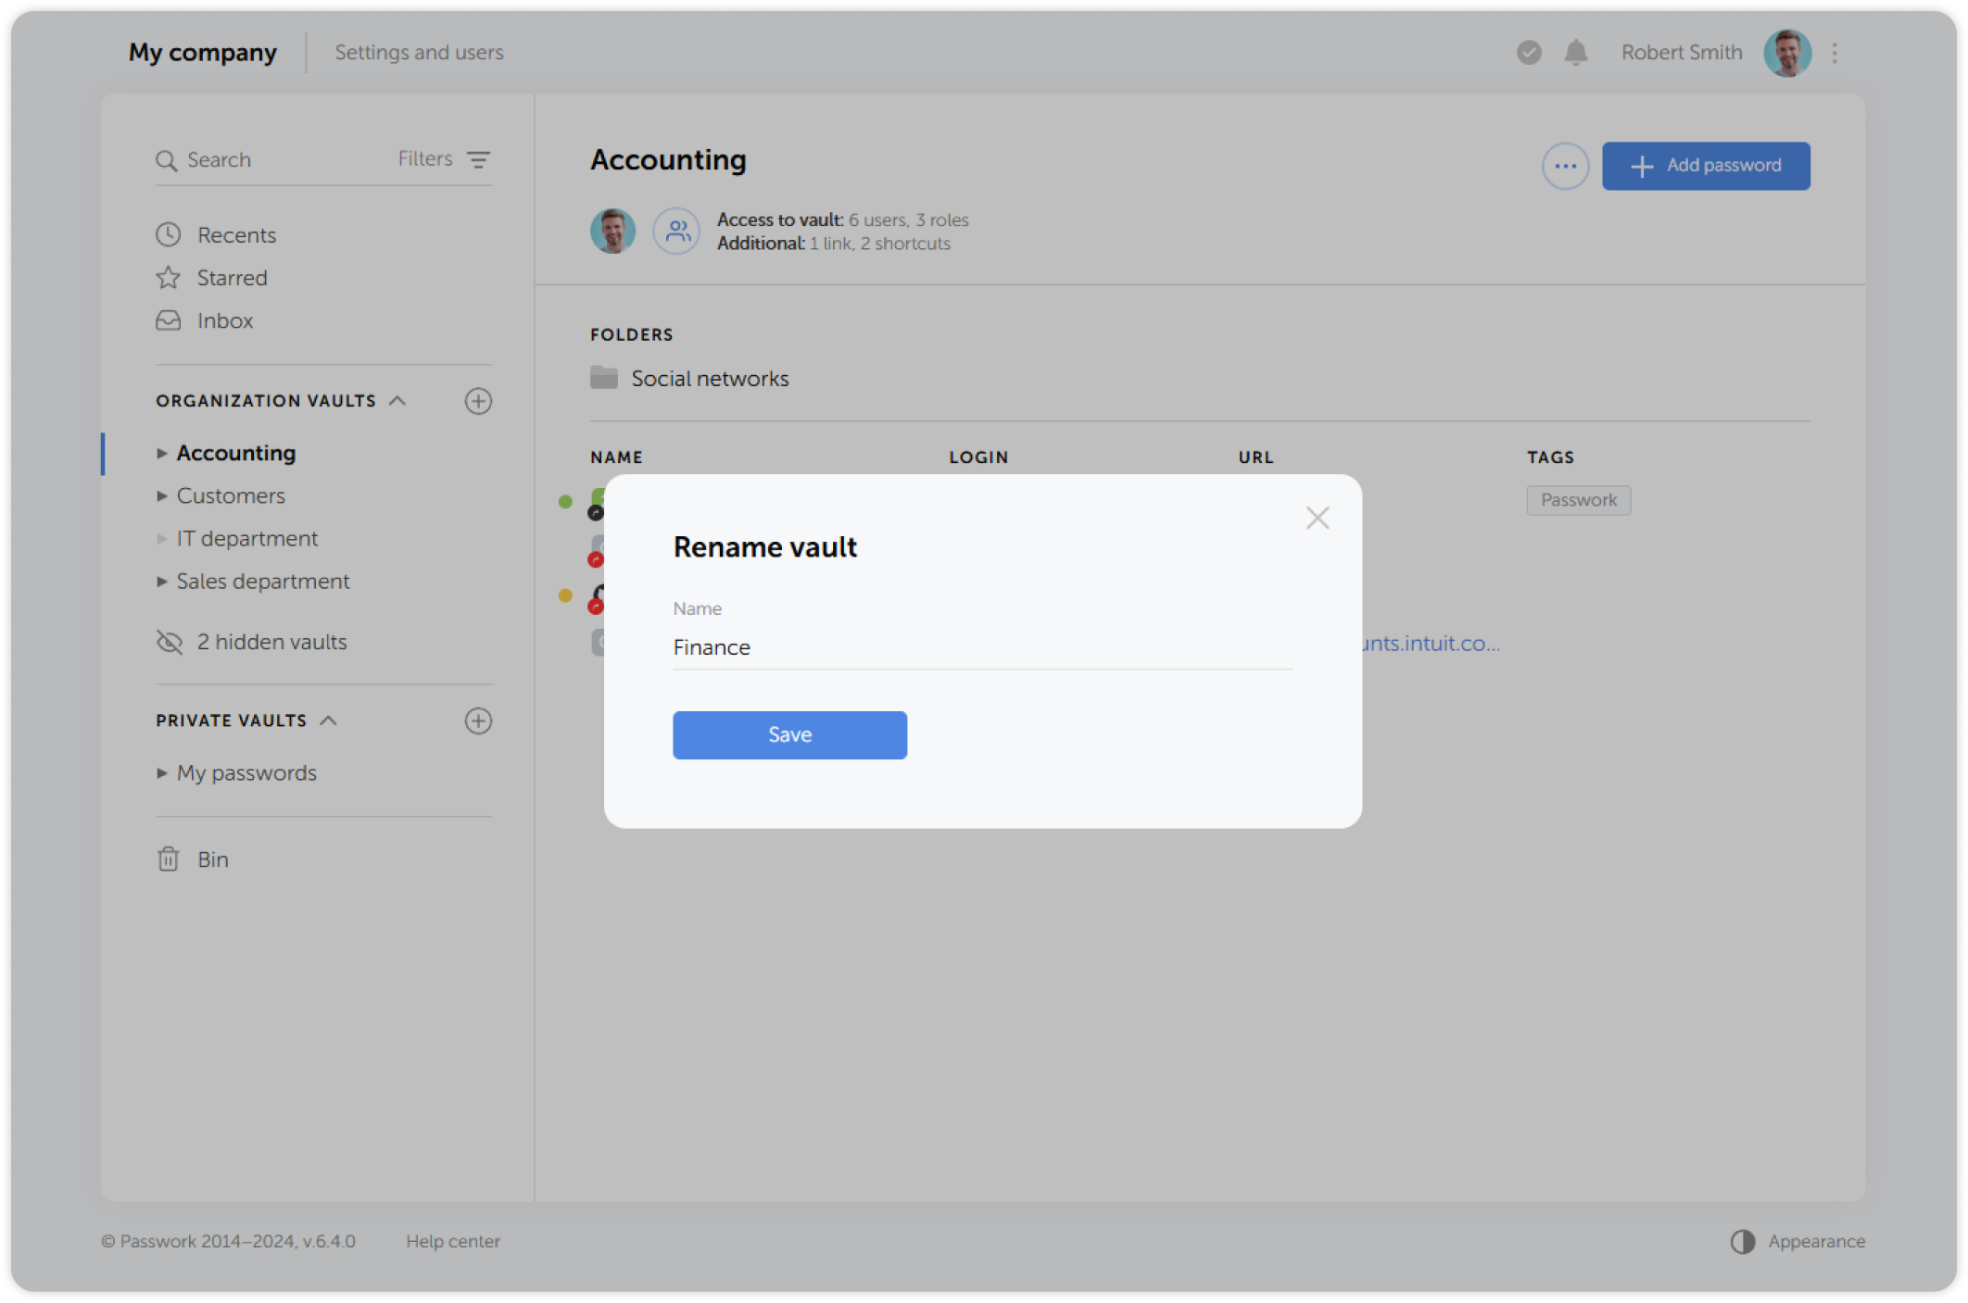This screenshot has width=1968, height=1303.
Task: Collapse the Private Vaults section
Action: (329, 720)
